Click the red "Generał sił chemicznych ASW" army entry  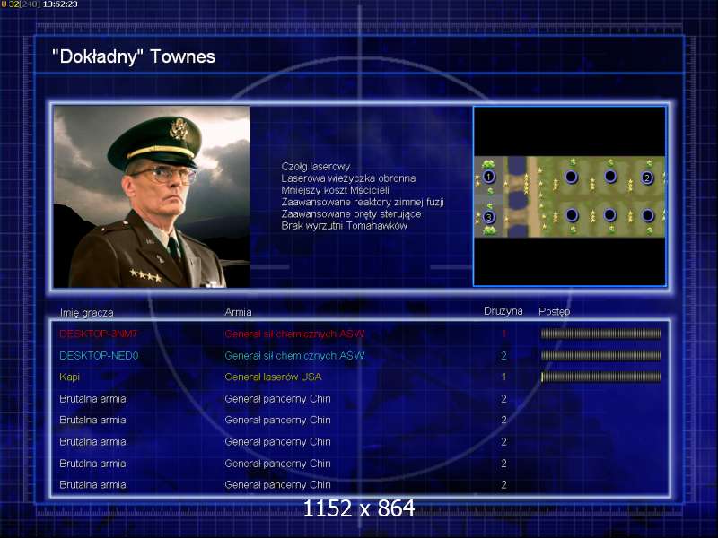(x=294, y=334)
